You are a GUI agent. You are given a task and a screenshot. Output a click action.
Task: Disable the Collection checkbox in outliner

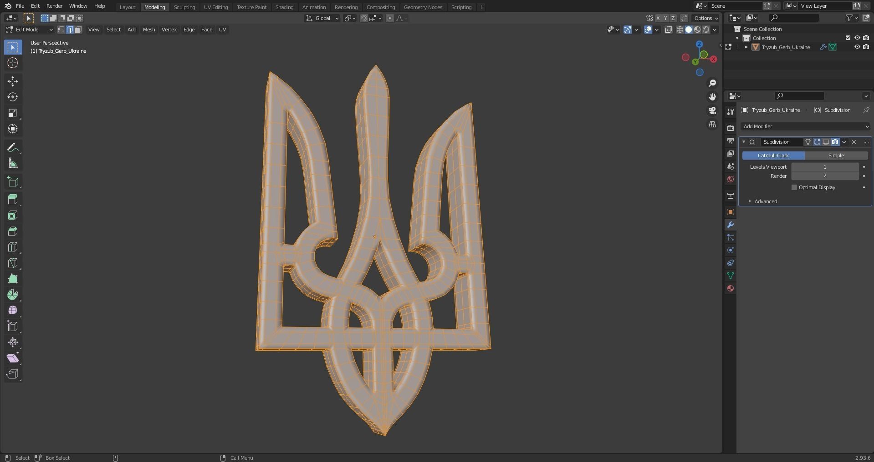click(x=848, y=38)
